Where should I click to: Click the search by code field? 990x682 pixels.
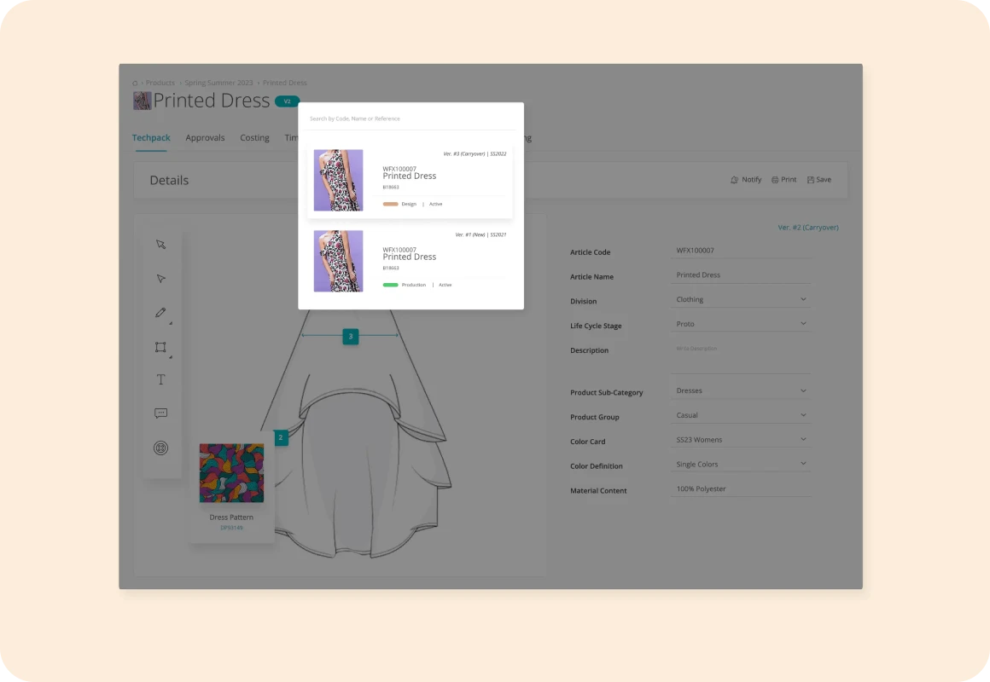[410, 118]
